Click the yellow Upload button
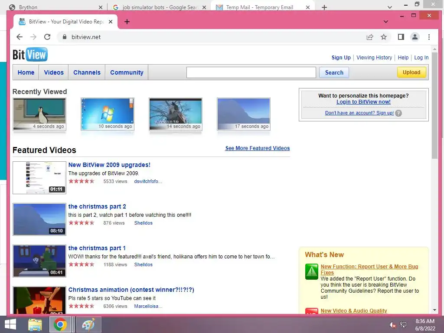This screenshot has height=333, width=444. [411, 72]
